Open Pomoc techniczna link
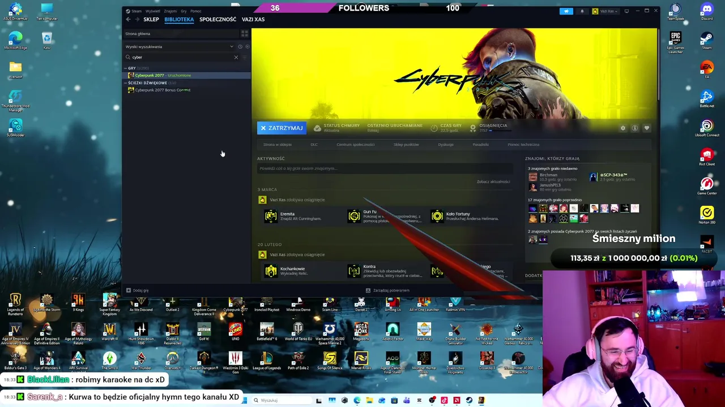Screen dimensions: 725x407 [x=523, y=145]
